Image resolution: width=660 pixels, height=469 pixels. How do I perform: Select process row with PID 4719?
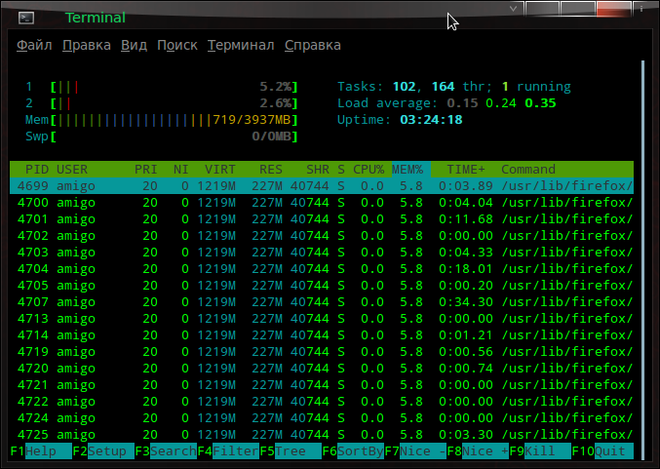322,352
